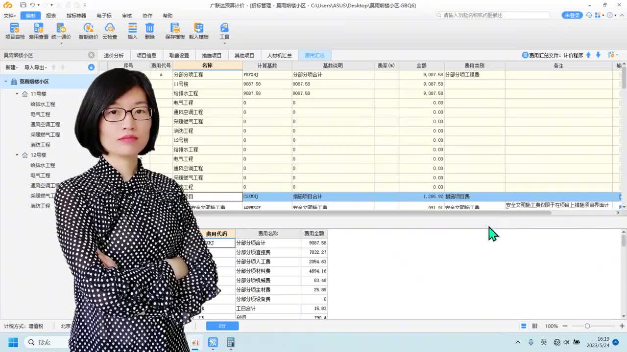Expand the 统一调价 dropdown arrow
The width and height of the screenshot is (627, 352).
click(61, 44)
